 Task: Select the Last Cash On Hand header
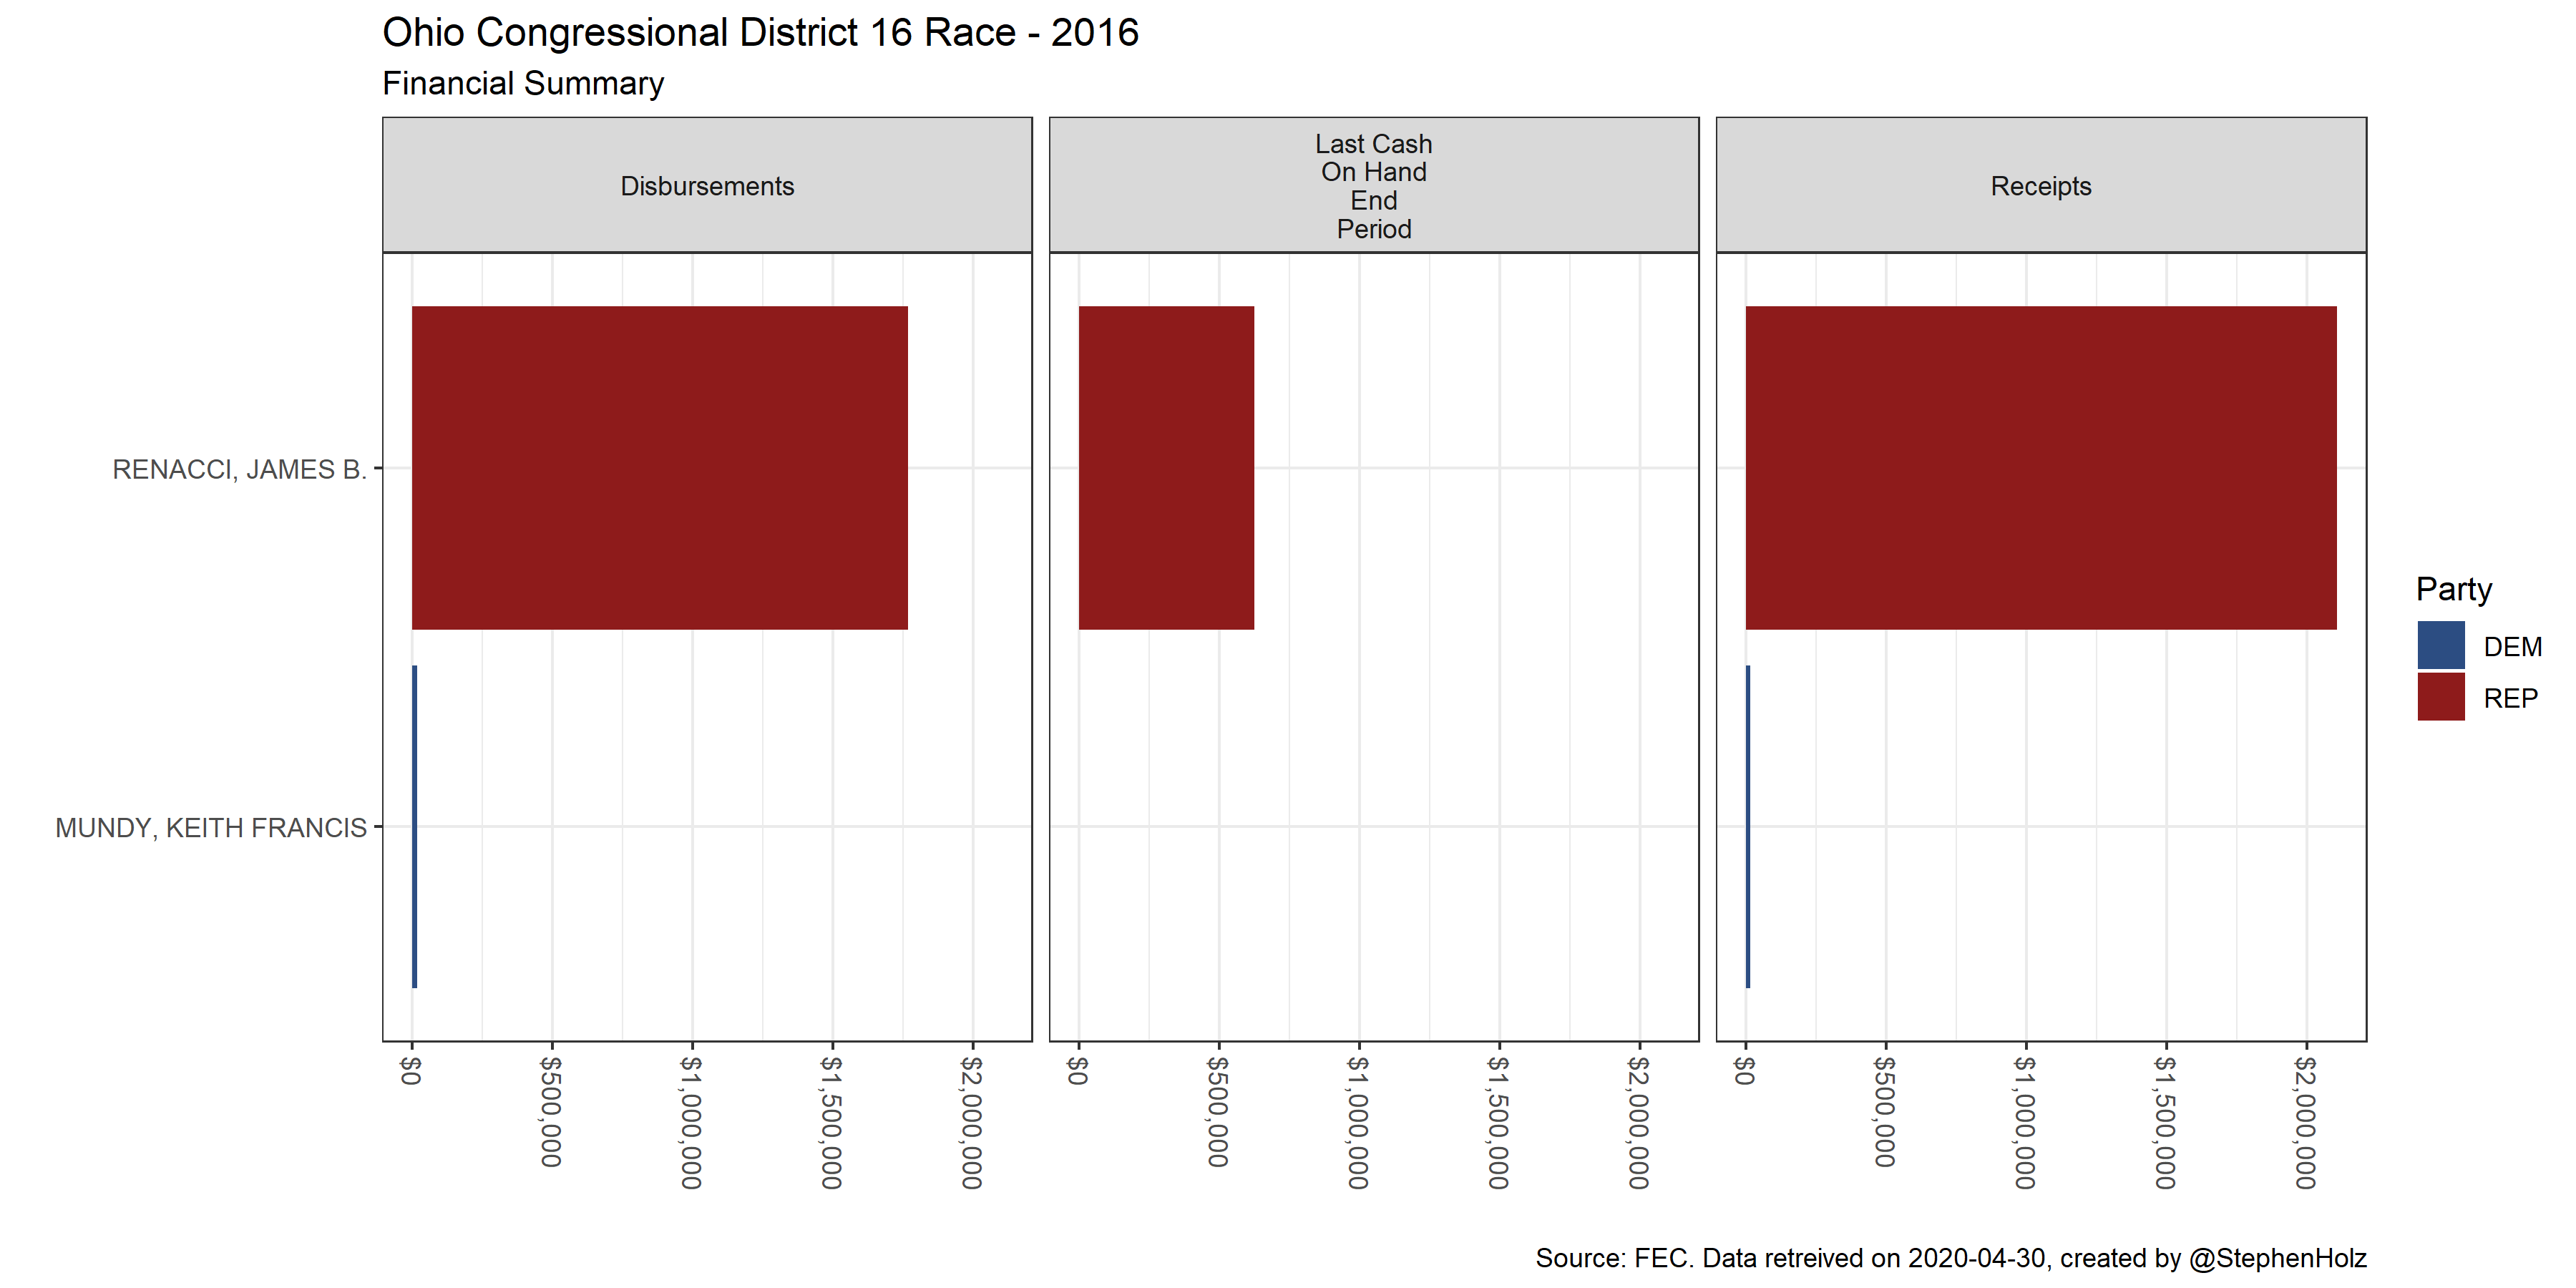(x=1373, y=186)
